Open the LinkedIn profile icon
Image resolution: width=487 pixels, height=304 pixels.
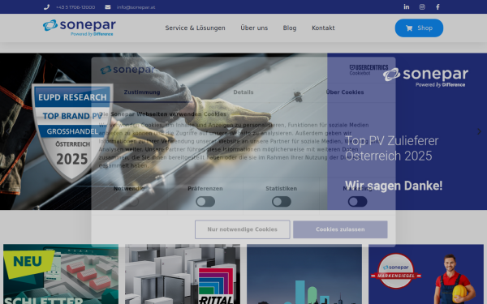pos(407,6)
